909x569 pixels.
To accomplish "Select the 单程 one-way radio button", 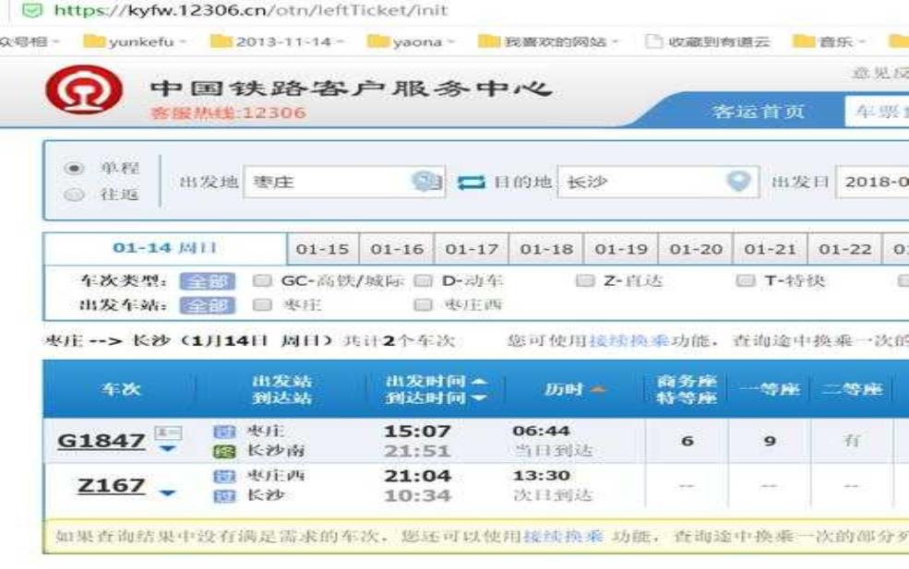I will point(77,169).
